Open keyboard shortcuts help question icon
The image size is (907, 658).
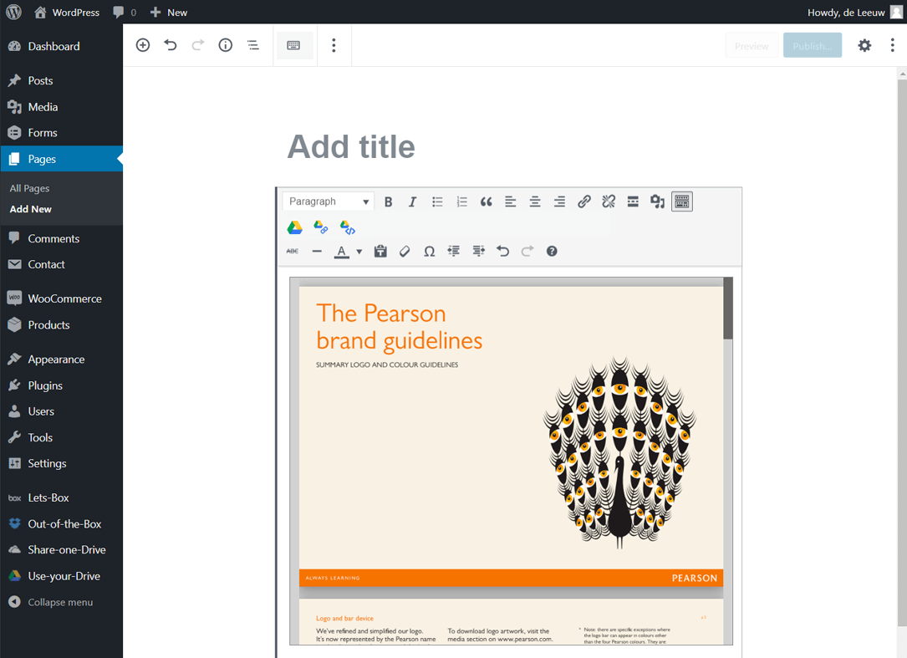552,251
